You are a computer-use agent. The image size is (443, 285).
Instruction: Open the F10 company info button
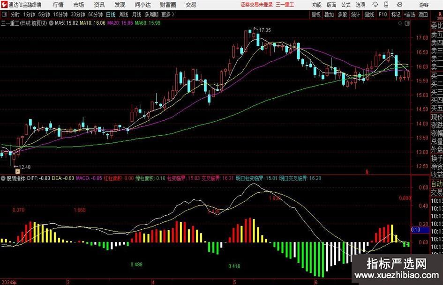click(383, 15)
